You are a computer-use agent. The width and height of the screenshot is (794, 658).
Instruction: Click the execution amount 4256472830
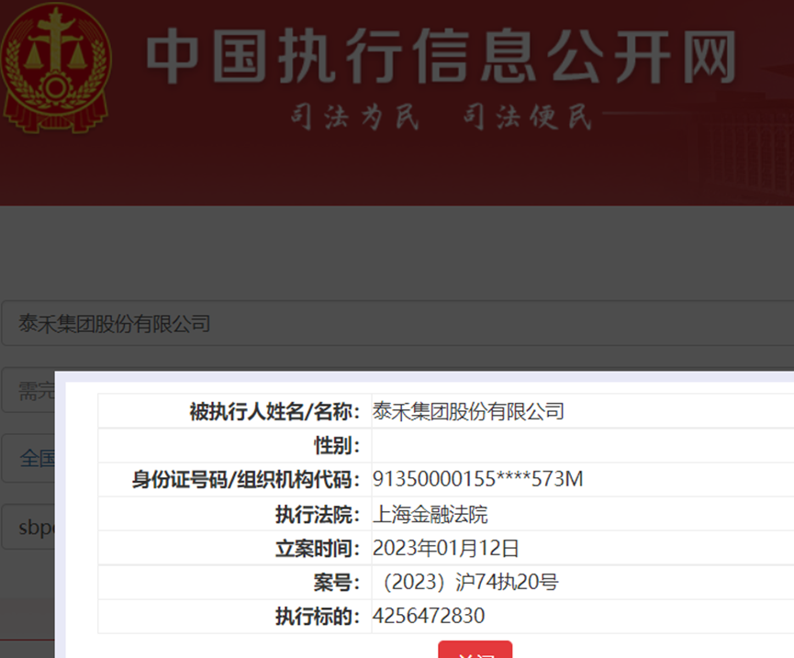(x=429, y=616)
